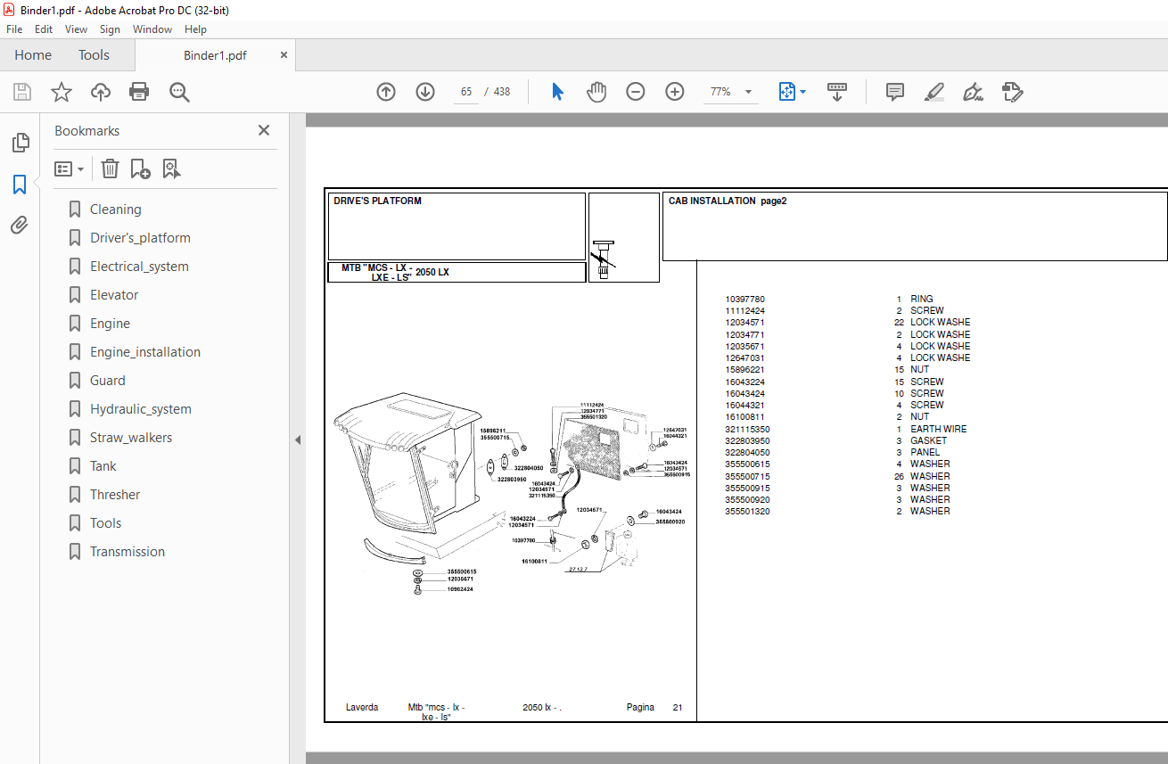Open the Help menu
Screen dimensions: 1168x764
tap(195, 29)
